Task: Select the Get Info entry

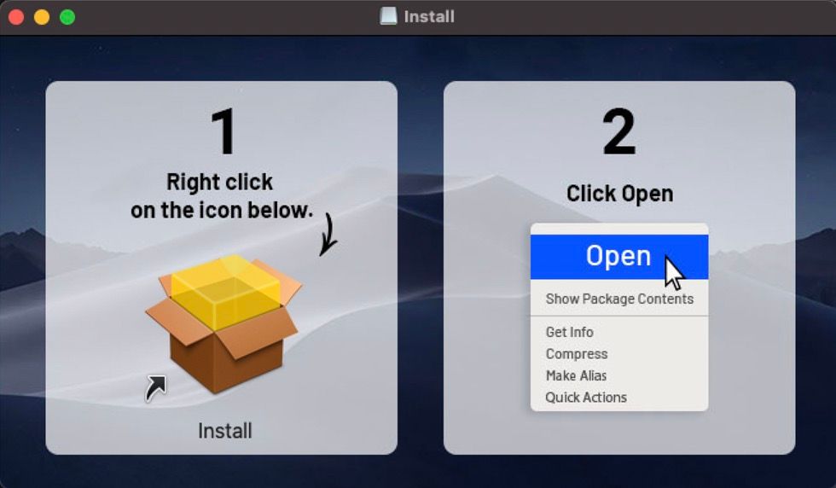Action: pyautogui.click(x=570, y=332)
